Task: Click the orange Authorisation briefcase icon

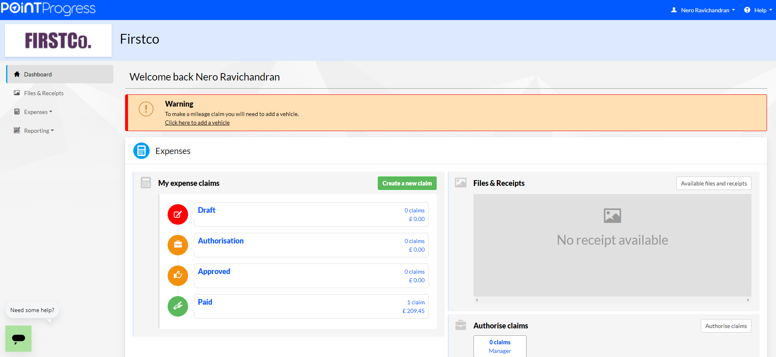Action: pos(178,245)
